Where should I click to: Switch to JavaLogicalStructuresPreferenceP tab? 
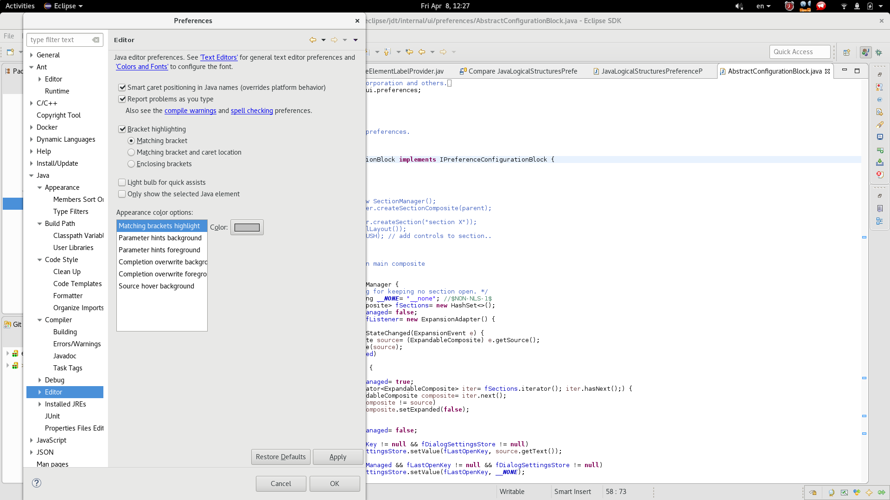point(648,71)
